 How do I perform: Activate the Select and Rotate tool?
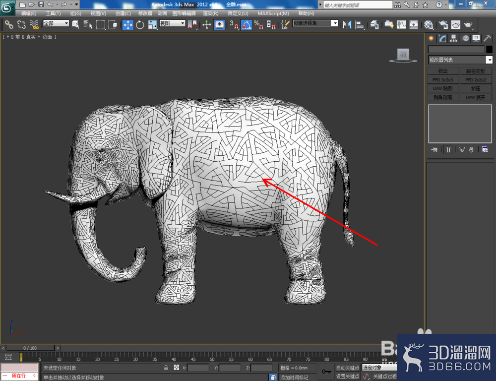pyautogui.click(x=140, y=25)
